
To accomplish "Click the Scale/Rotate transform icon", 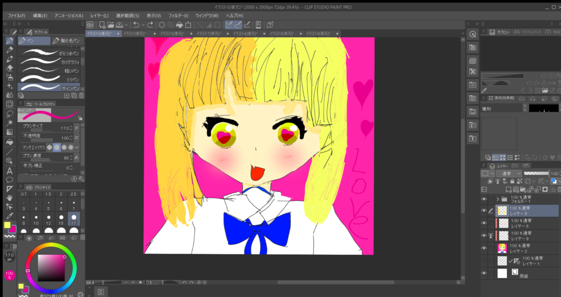I will coord(188,25).
